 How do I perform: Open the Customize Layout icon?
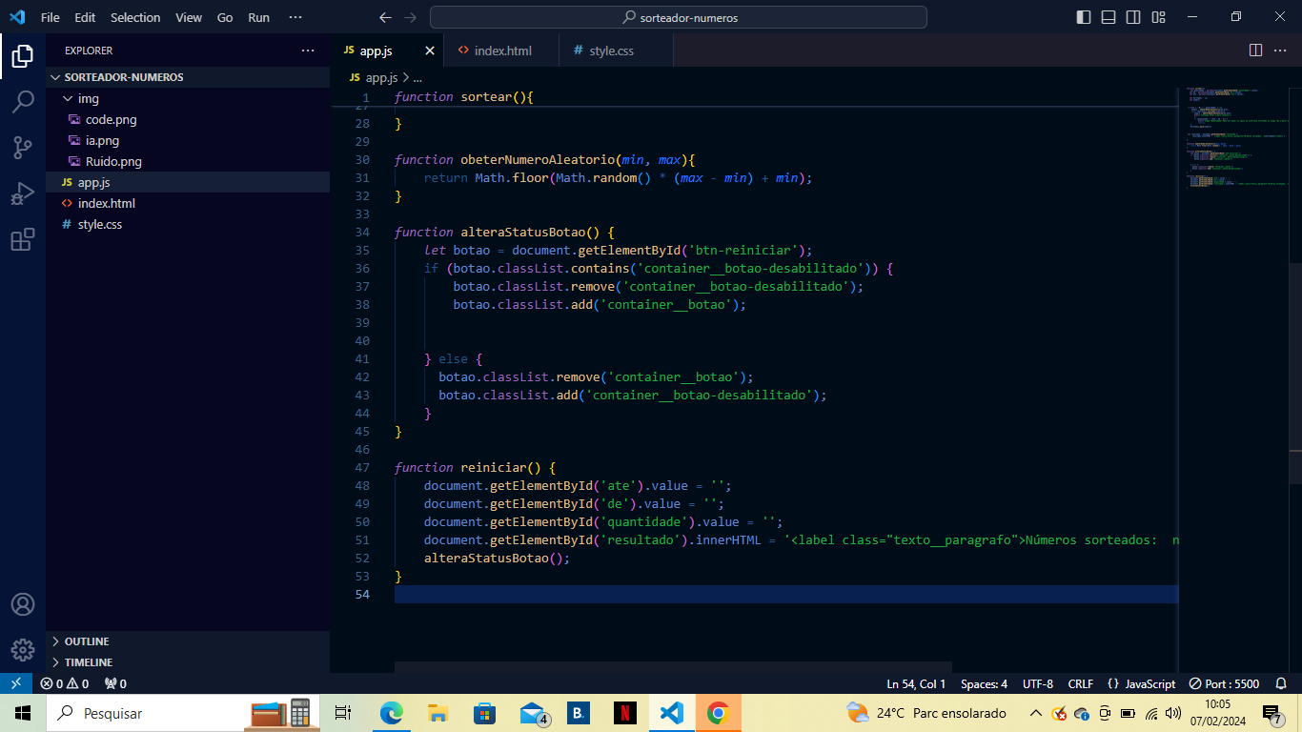(1158, 17)
